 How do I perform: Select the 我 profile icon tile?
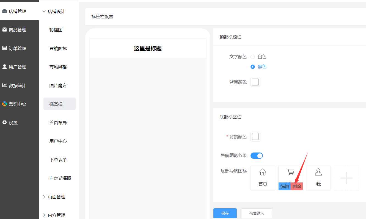318,178
